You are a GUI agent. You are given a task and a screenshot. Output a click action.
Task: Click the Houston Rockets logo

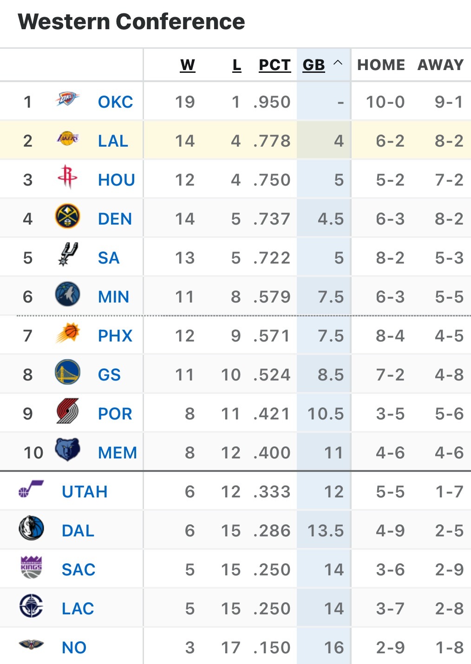(x=67, y=177)
